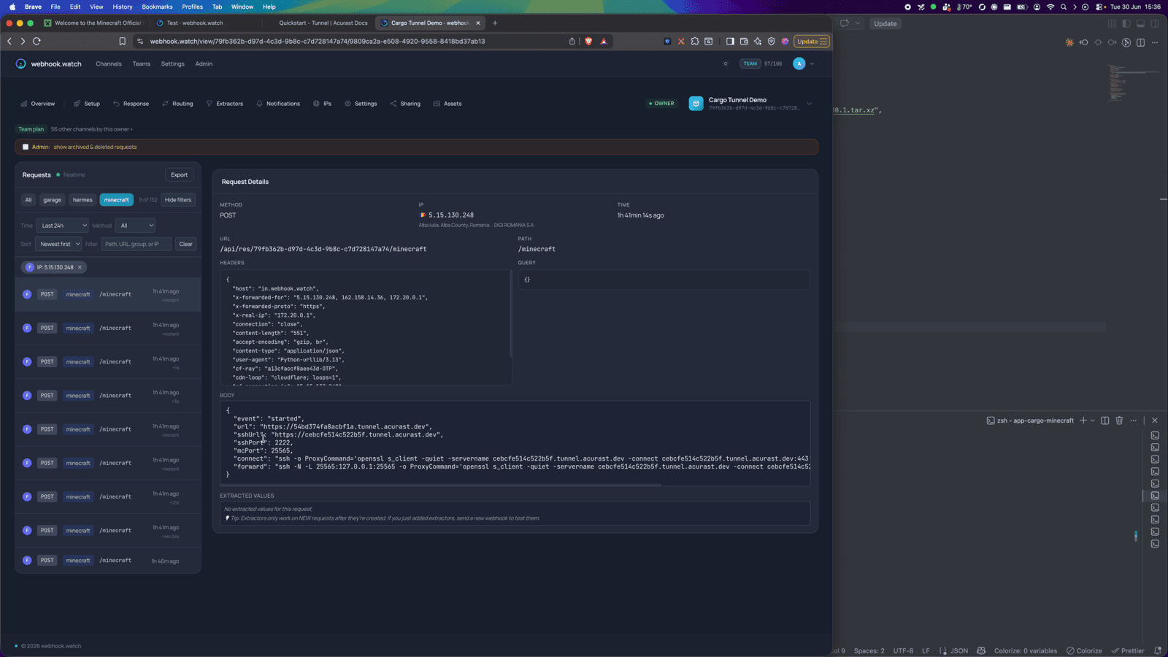Open editor more actions ellipsis at top
The height and width of the screenshot is (657, 1168).
1155,42
